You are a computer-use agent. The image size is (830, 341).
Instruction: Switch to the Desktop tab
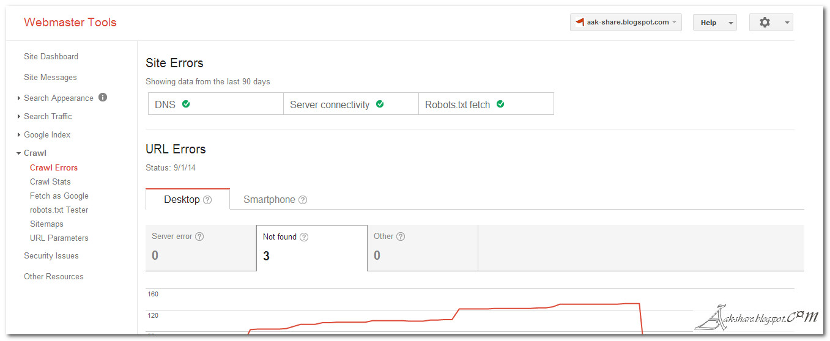(187, 199)
